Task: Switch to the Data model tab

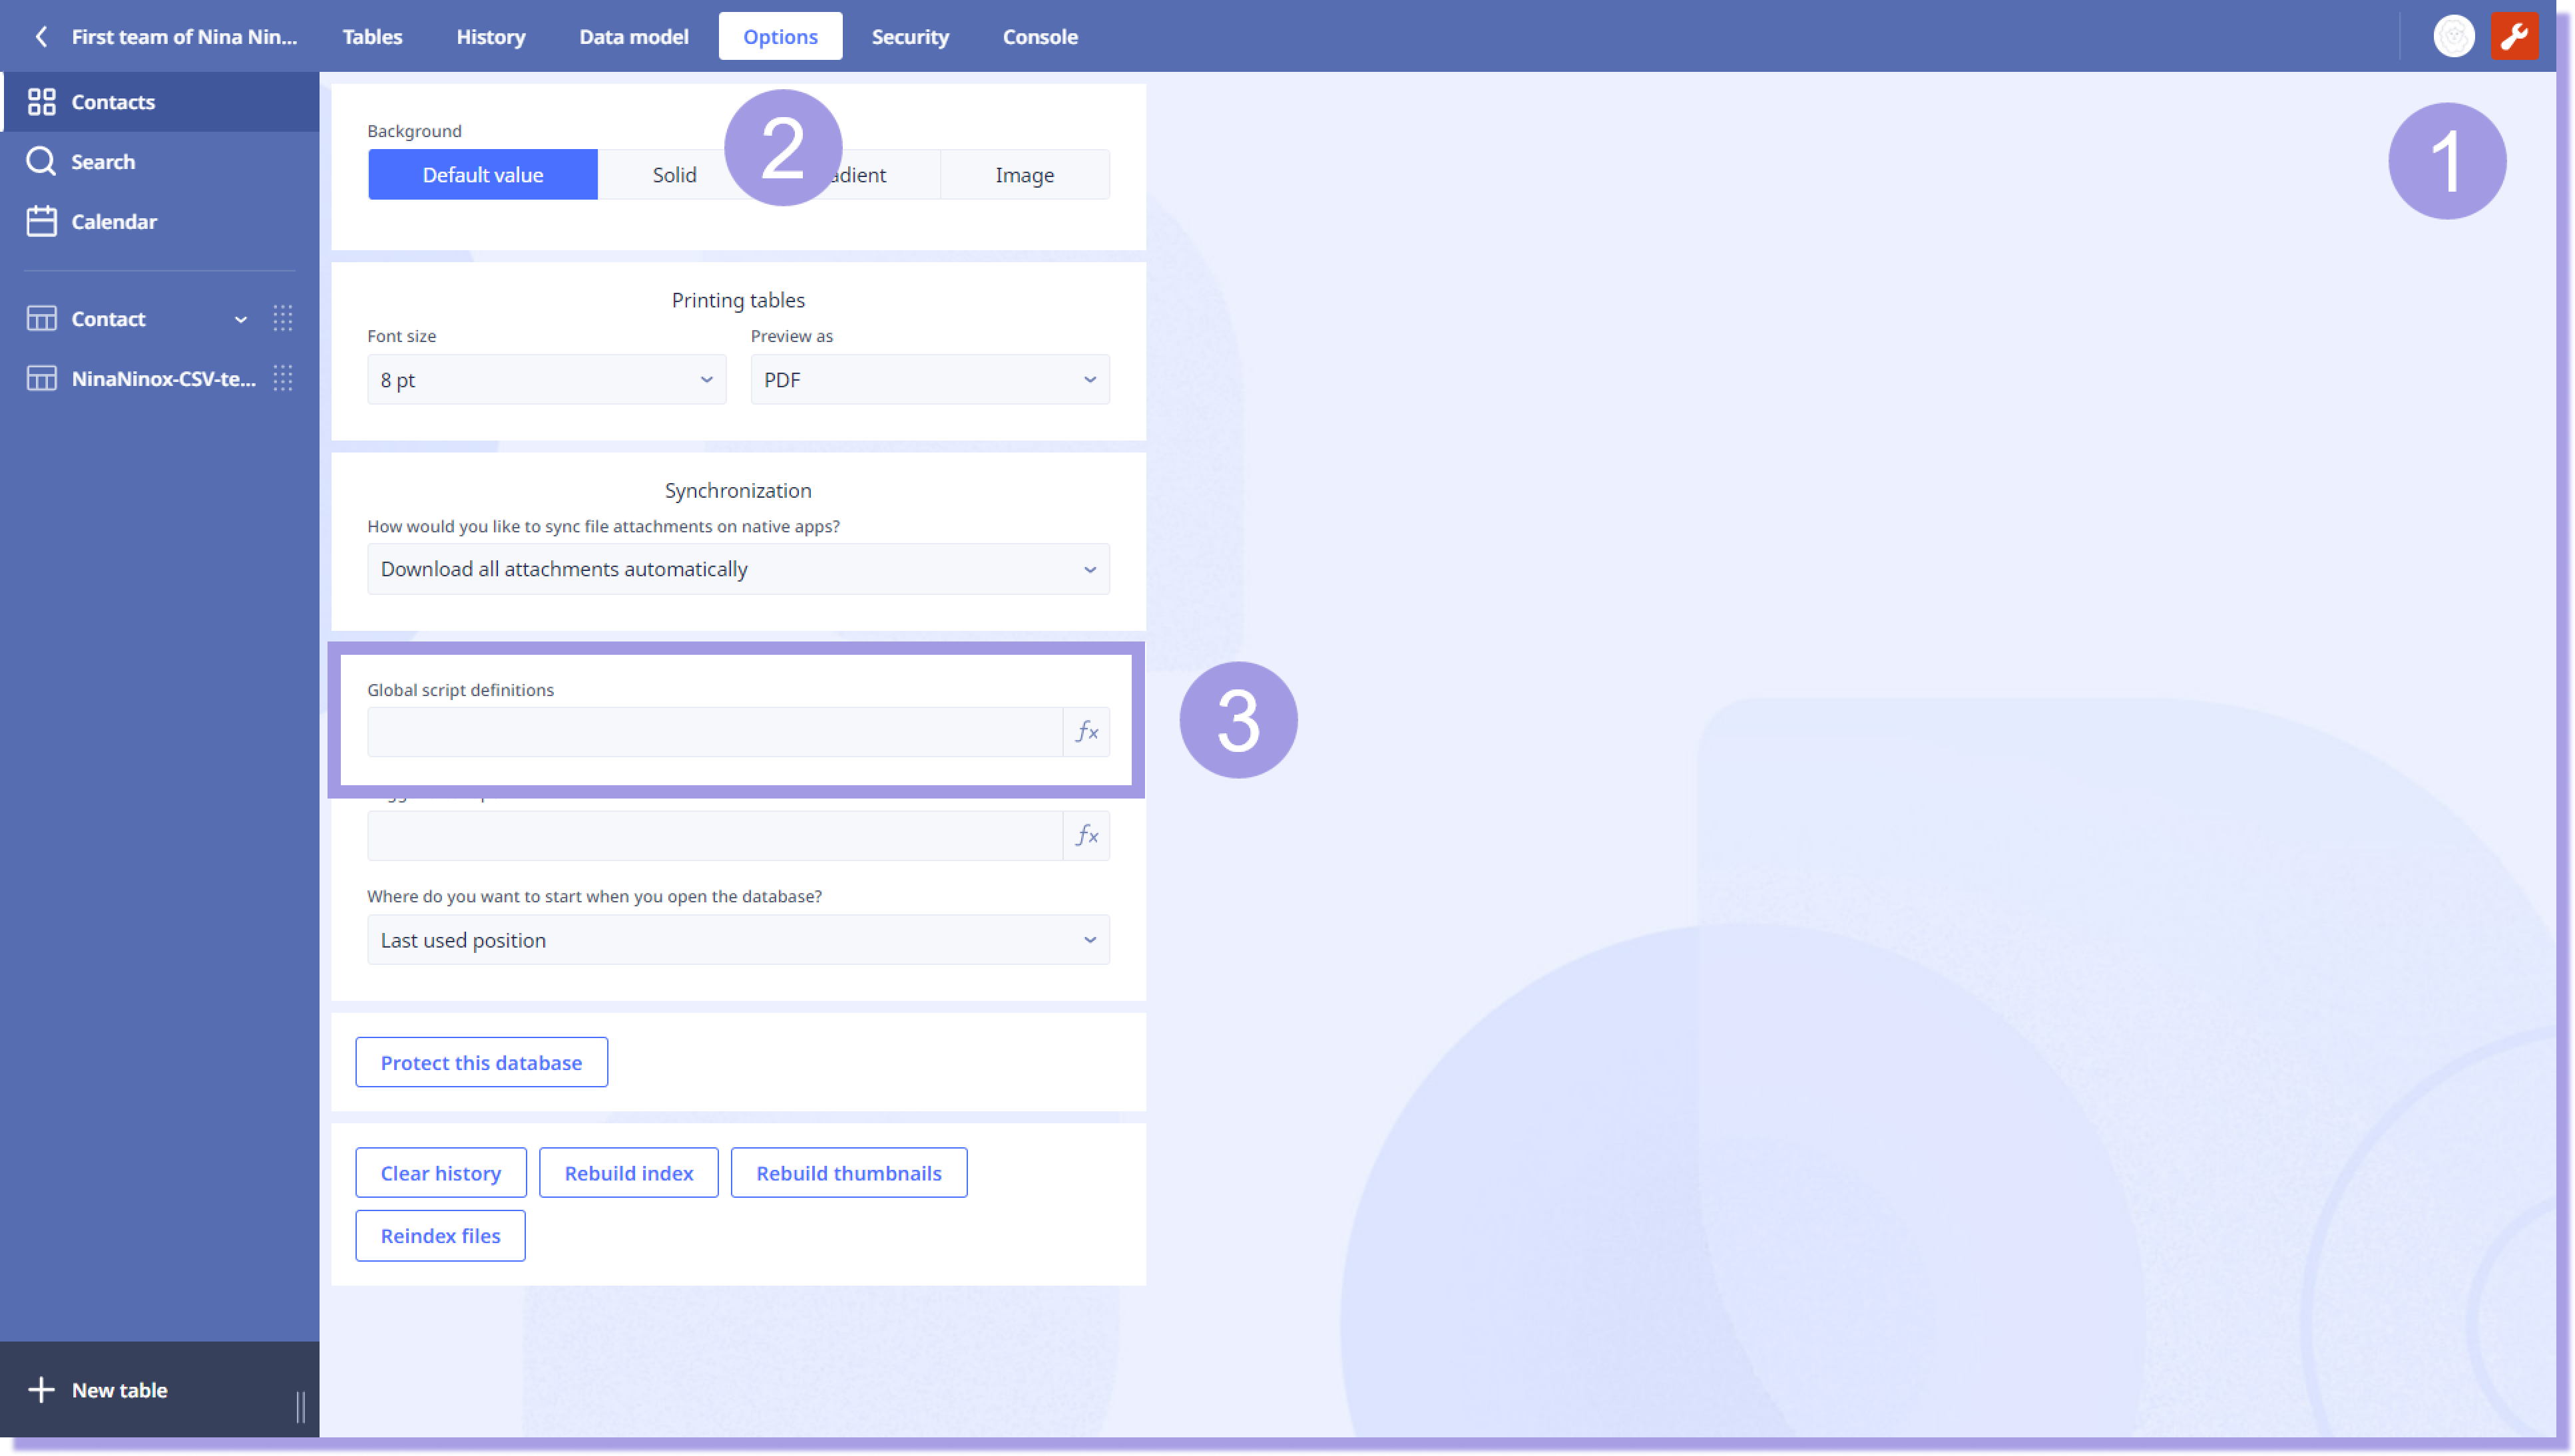Action: coord(633,37)
